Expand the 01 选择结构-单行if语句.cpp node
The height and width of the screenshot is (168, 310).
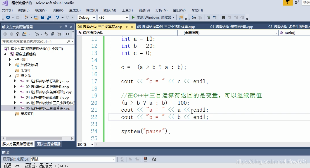click(x=15, y=81)
